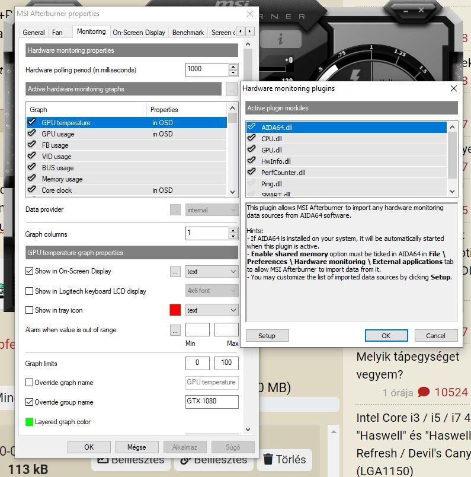This screenshot has width=471, height=477.
Task: Click the Mégse button
Action: tap(137, 447)
